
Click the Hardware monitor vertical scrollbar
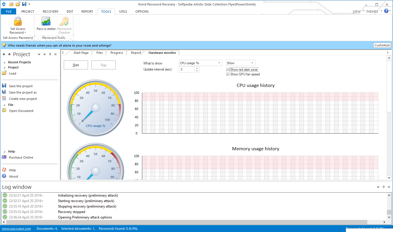click(389, 86)
